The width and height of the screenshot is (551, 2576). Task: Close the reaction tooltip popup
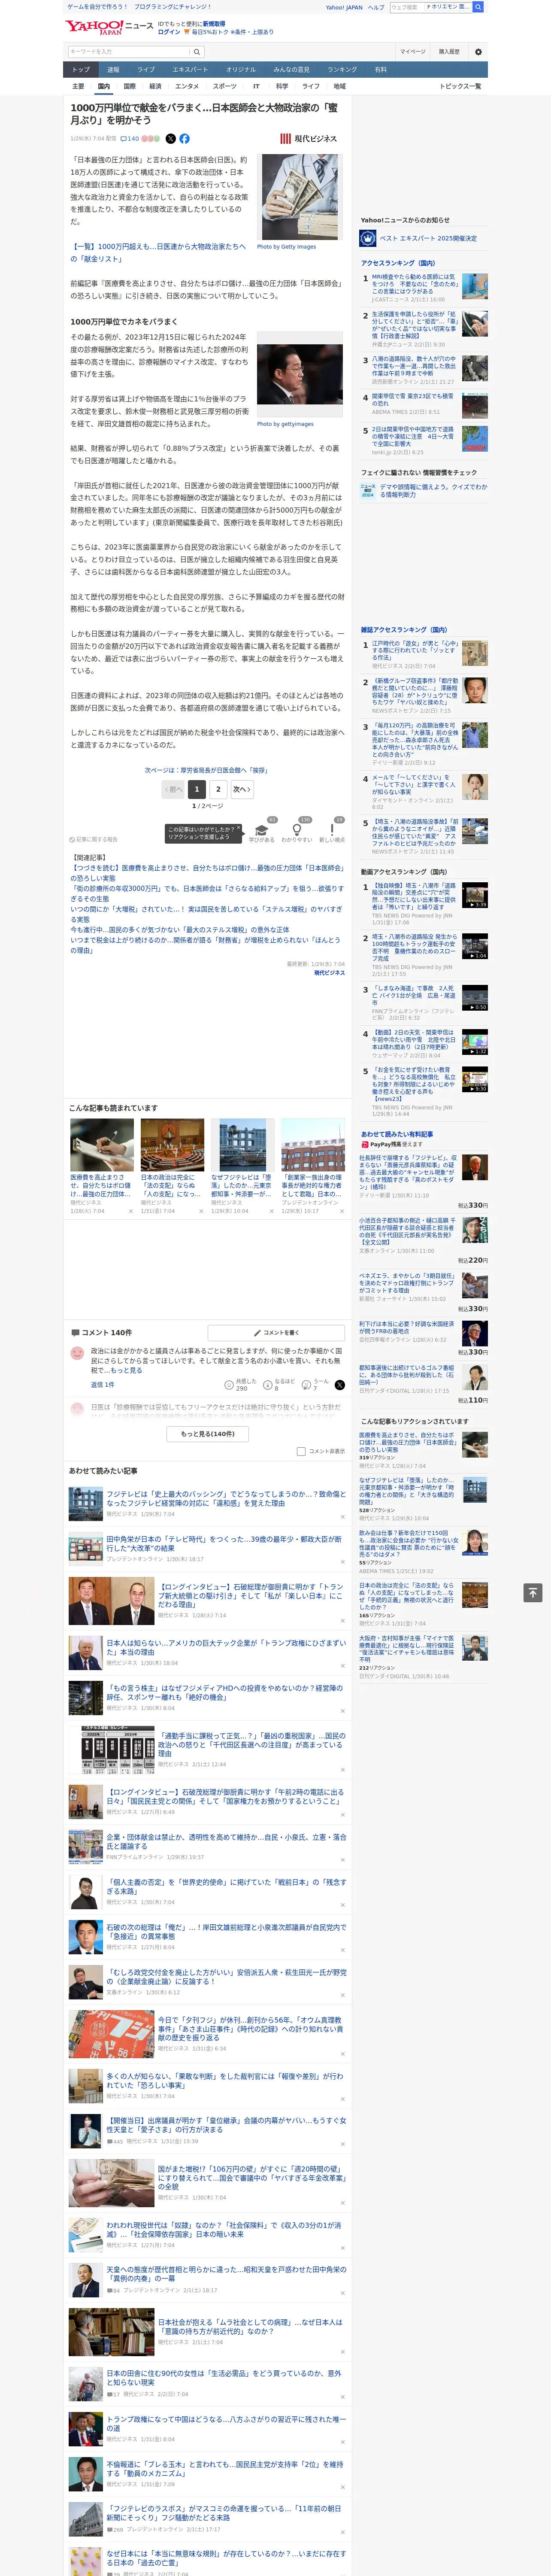(x=240, y=829)
